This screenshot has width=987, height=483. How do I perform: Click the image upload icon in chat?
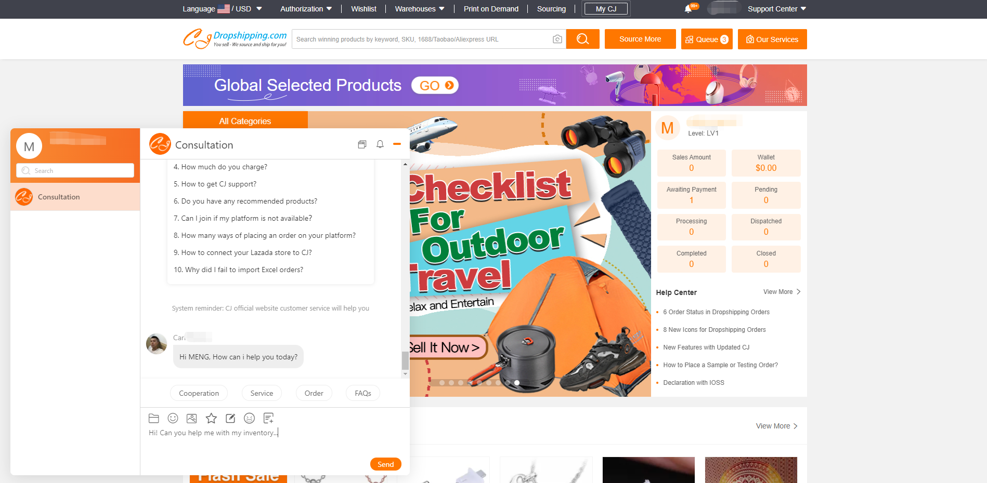pyautogui.click(x=192, y=418)
